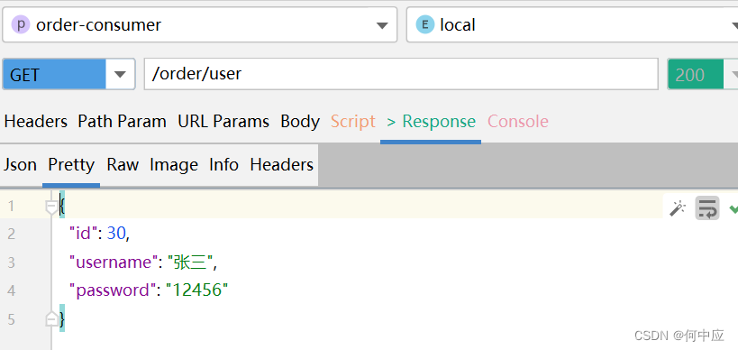Click line number 3 in the gutter
The width and height of the screenshot is (738, 350).
click(x=11, y=262)
